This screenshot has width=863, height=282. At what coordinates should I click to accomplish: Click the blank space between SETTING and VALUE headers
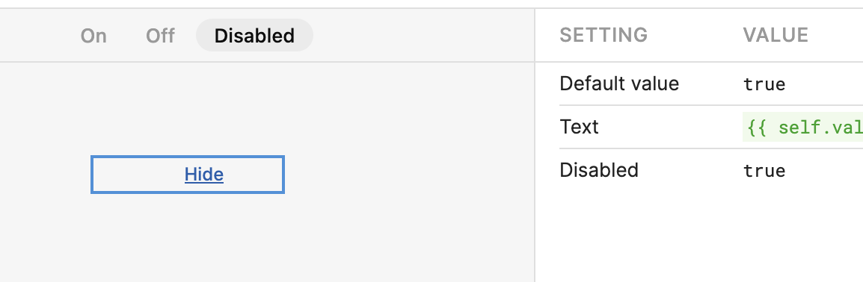(x=695, y=35)
